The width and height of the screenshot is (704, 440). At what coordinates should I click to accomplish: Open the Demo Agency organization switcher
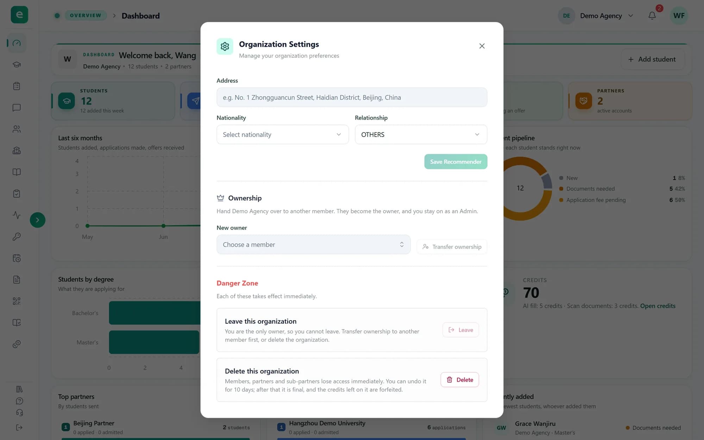click(x=596, y=15)
